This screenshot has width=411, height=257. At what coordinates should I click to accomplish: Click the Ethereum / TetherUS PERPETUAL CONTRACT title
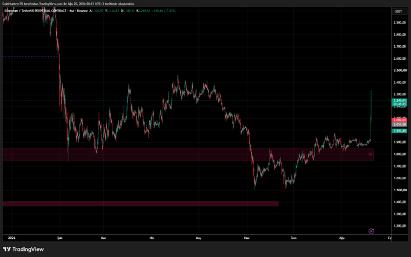tap(35, 11)
